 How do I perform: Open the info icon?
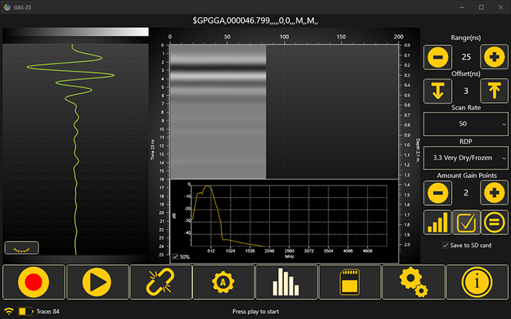point(477,282)
